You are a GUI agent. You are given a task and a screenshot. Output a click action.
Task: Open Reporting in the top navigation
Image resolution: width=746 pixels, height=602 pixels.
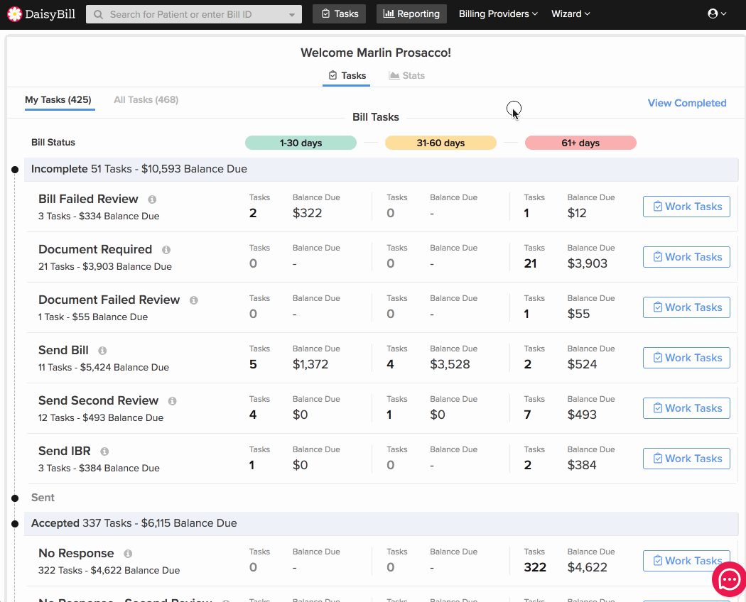click(x=411, y=13)
